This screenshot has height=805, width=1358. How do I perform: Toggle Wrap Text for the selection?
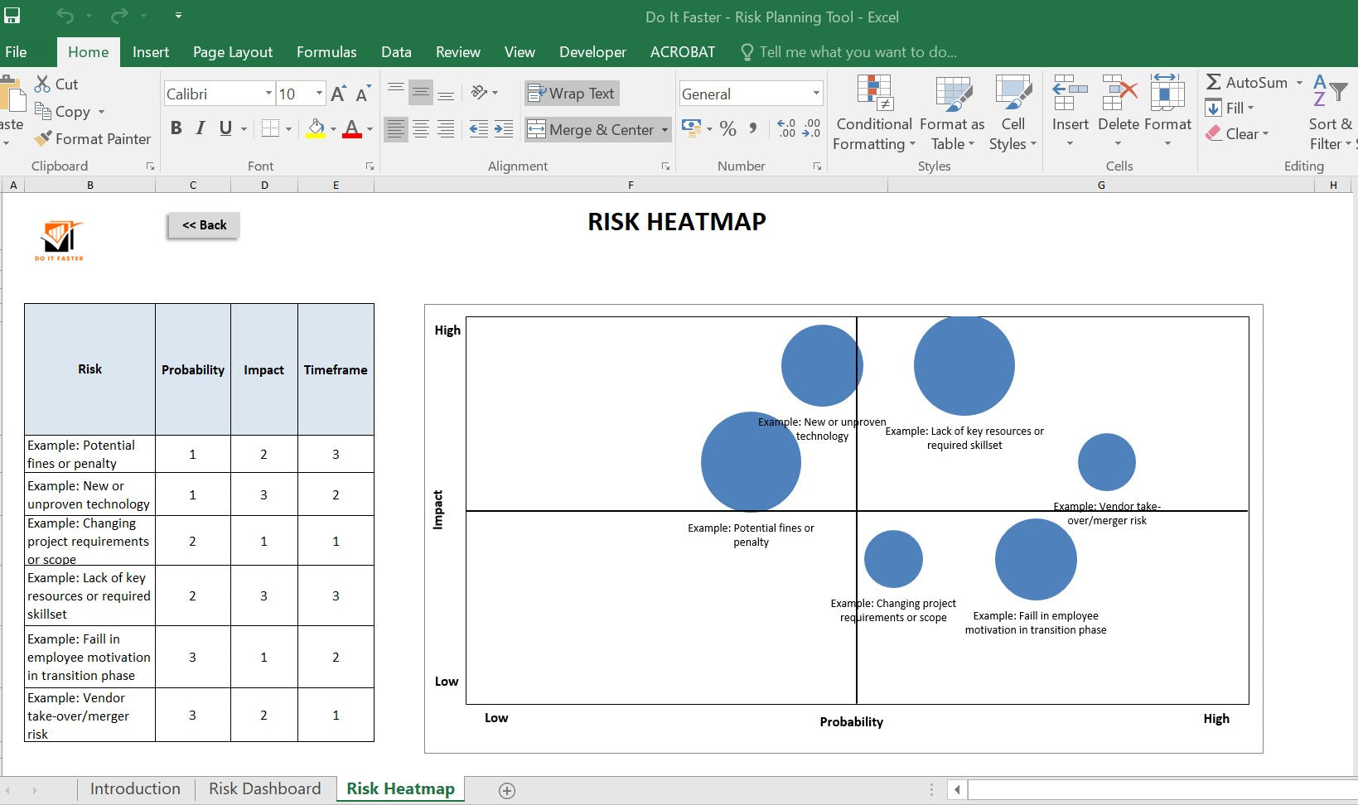571,93
